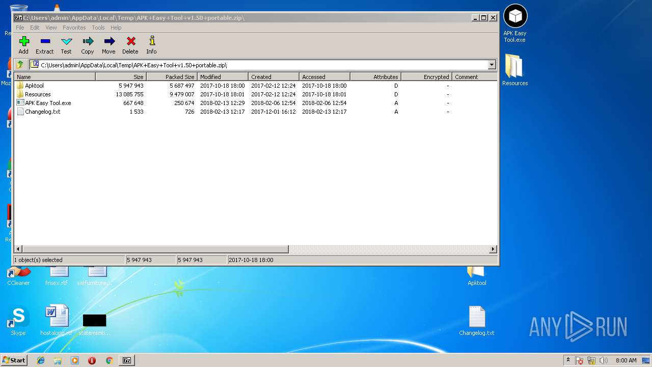This screenshot has width=652, height=367.
Task: Open the View menu
Action: coord(51,28)
